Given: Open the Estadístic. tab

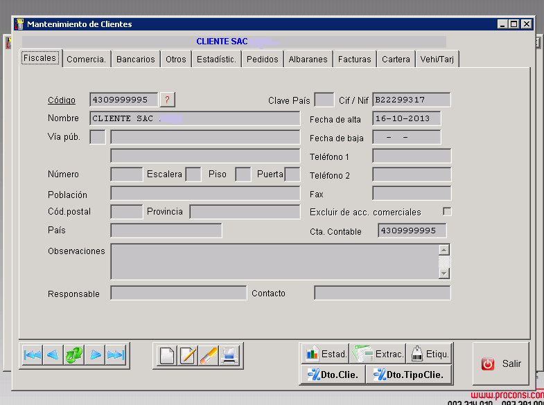Looking at the screenshot, I should click(x=216, y=60).
